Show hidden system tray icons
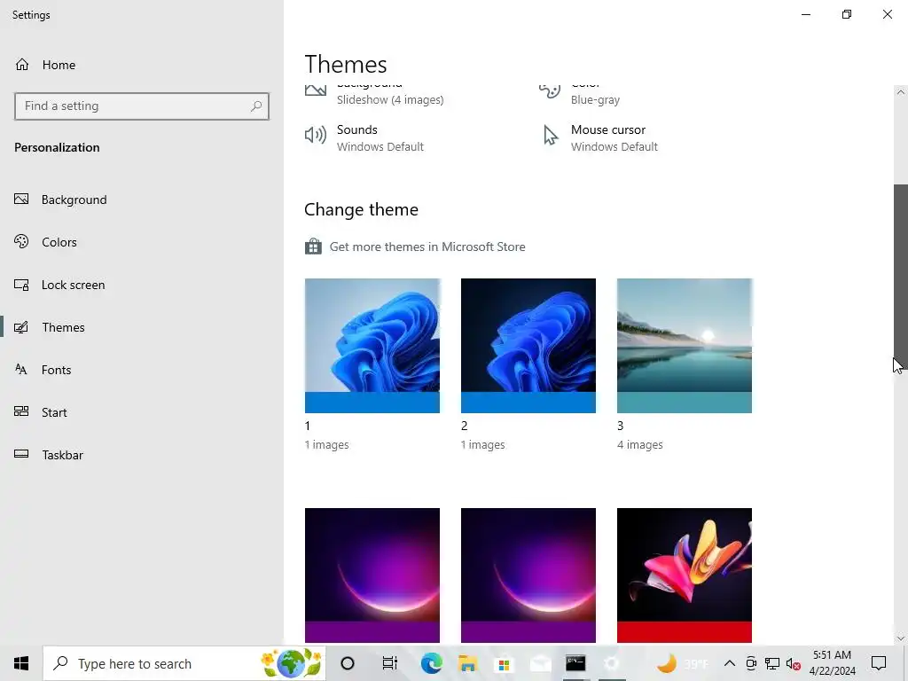The image size is (908, 681). point(730,663)
